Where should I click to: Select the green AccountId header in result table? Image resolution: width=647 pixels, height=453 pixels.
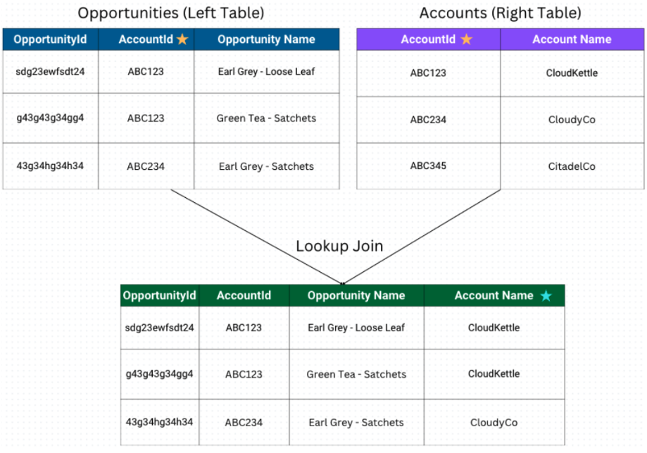244,296
